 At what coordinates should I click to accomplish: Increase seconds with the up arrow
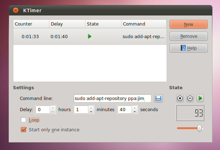pos(135,108)
